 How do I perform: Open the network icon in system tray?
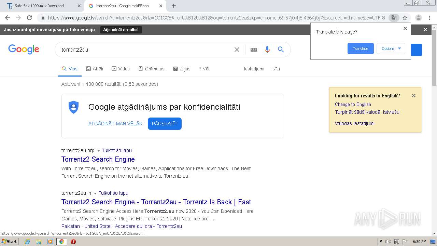click(396, 242)
